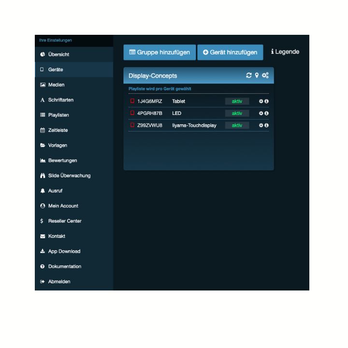This screenshot has height=348, width=348.
Task: Open Slide Überwachung page
Action: tap(74, 175)
